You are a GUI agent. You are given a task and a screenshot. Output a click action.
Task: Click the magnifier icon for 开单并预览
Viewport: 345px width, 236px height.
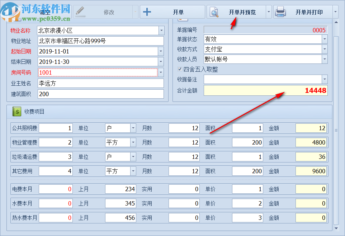point(214,11)
